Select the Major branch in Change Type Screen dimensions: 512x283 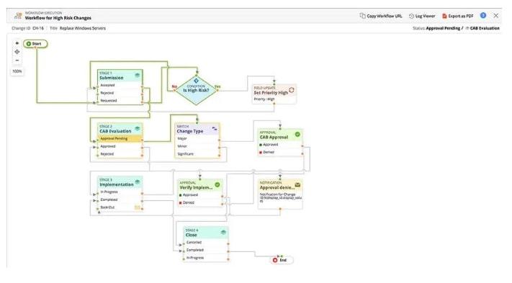click(197, 138)
